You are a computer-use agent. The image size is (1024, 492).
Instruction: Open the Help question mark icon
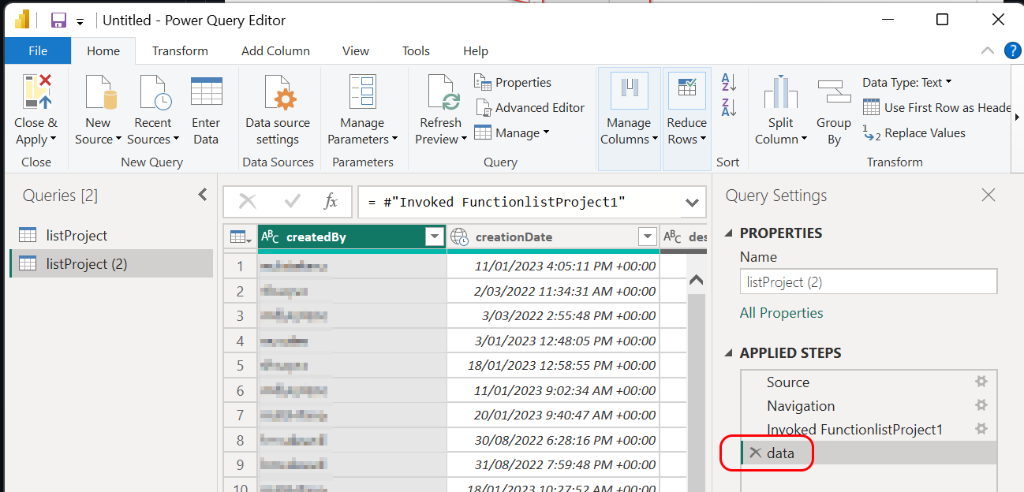coord(1012,50)
